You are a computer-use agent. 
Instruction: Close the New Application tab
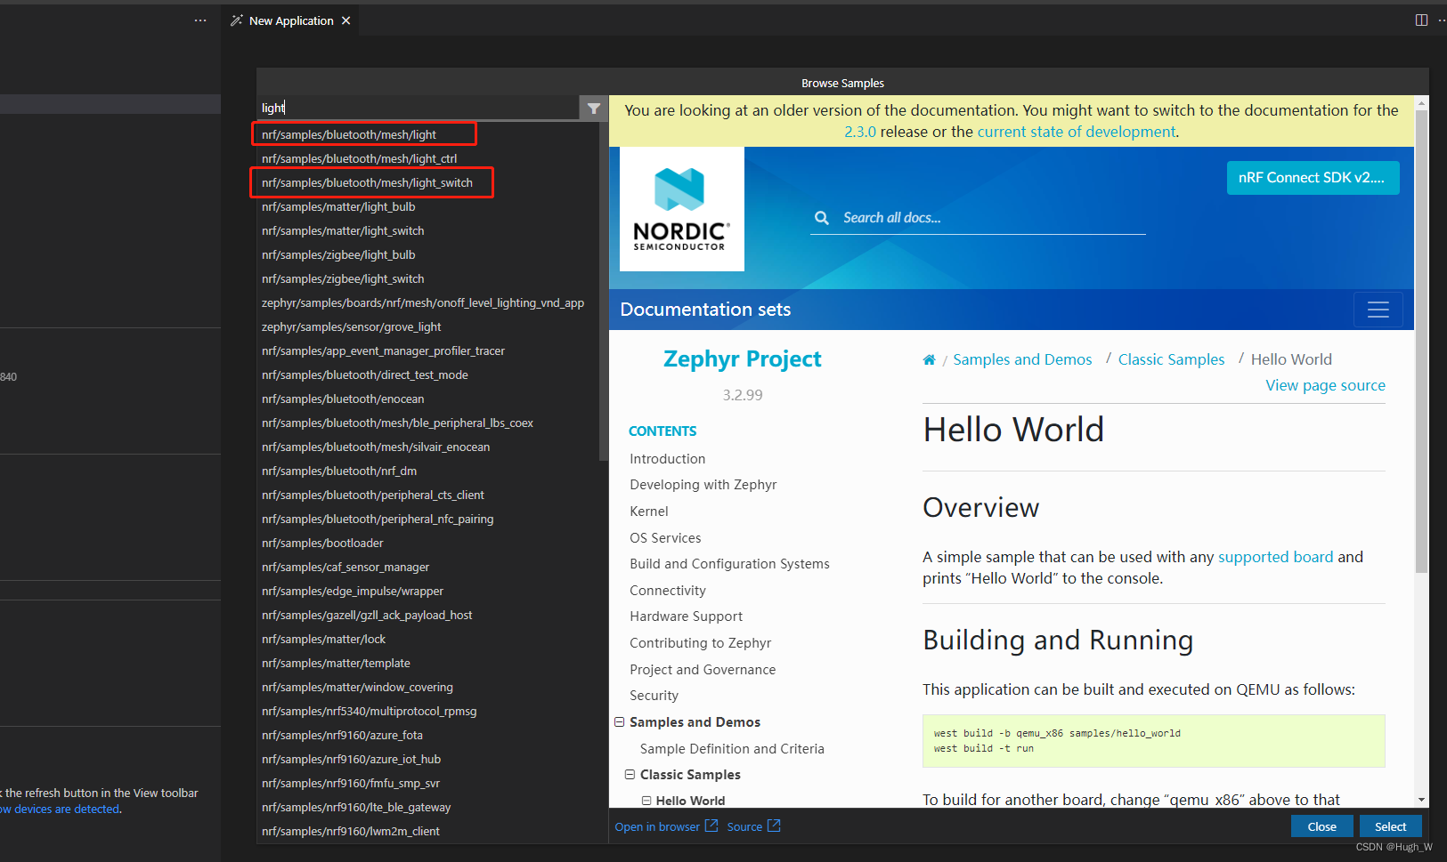click(x=346, y=20)
